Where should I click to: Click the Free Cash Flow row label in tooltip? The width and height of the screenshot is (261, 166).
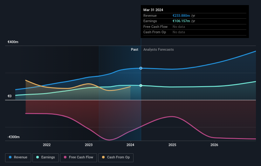coord(155,27)
